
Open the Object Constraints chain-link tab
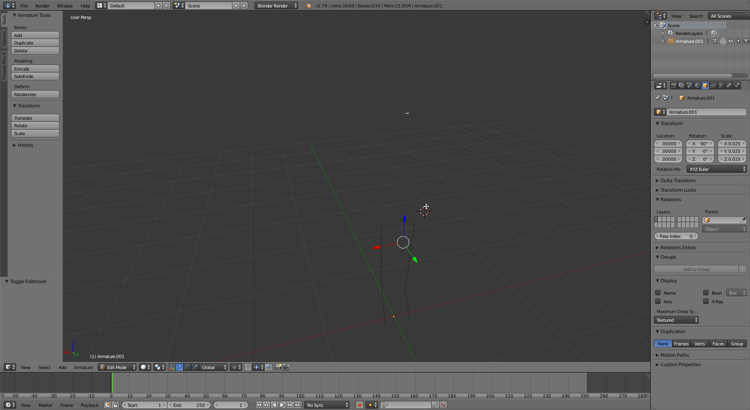pos(713,85)
